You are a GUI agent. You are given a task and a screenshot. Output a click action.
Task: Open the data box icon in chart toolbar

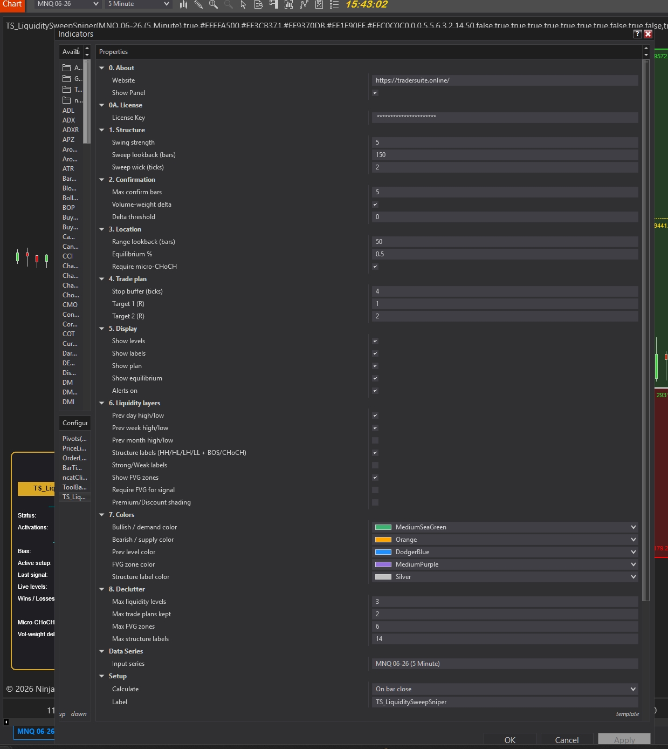pyautogui.click(x=259, y=4)
